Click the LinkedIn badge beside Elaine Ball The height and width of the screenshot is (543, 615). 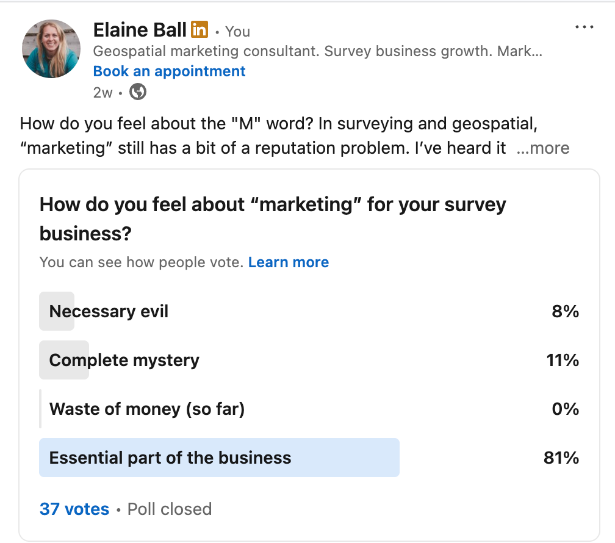tap(200, 29)
